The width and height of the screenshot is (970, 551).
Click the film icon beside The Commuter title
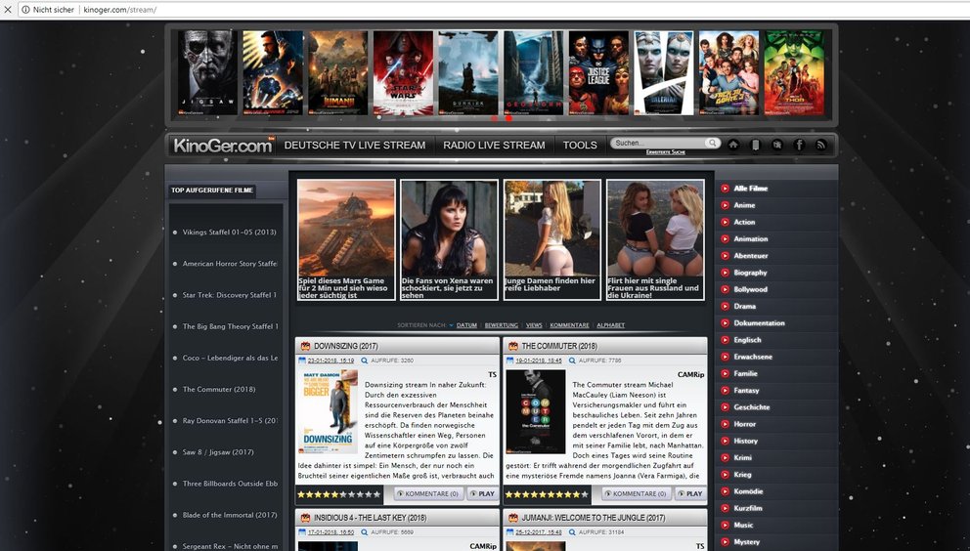pyautogui.click(x=512, y=346)
